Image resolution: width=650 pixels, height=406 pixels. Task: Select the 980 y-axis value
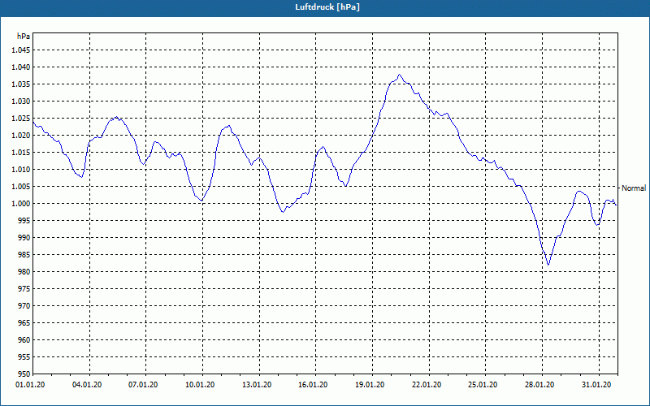tap(24, 272)
